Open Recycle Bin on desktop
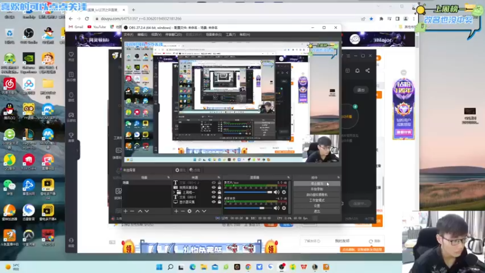Viewport: 485px width, 273px height. click(x=10, y=36)
